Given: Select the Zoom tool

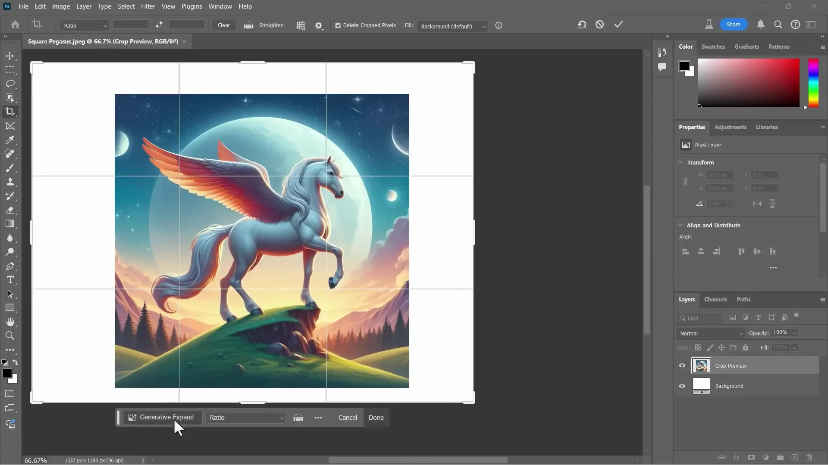Looking at the screenshot, I should pos(10,335).
